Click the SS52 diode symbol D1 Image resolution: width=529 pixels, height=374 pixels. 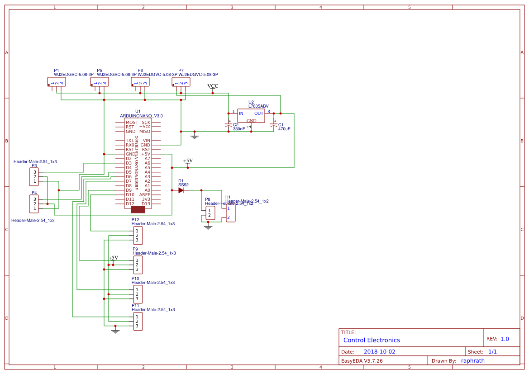click(x=181, y=190)
